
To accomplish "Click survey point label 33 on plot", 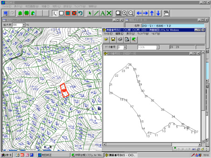I will tap(162, 110).
